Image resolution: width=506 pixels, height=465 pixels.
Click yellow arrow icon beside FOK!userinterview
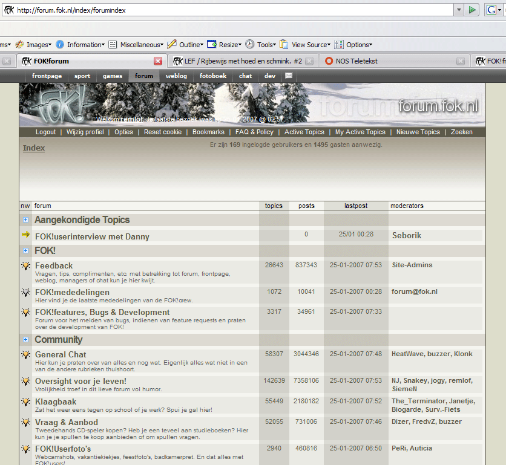click(26, 235)
